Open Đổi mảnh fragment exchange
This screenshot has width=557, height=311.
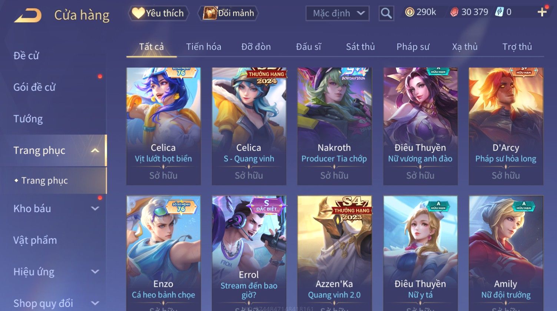pos(228,13)
